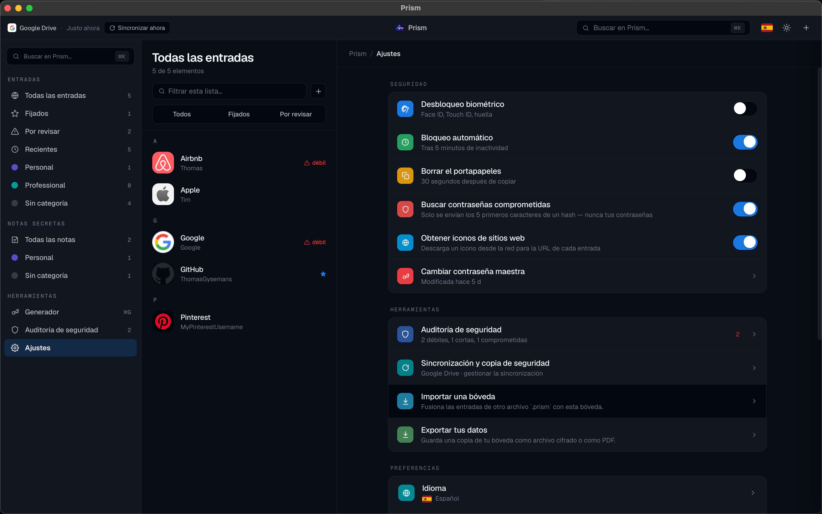Open Generador in the sidebar

pyautogui.click(x=71, y=312)
